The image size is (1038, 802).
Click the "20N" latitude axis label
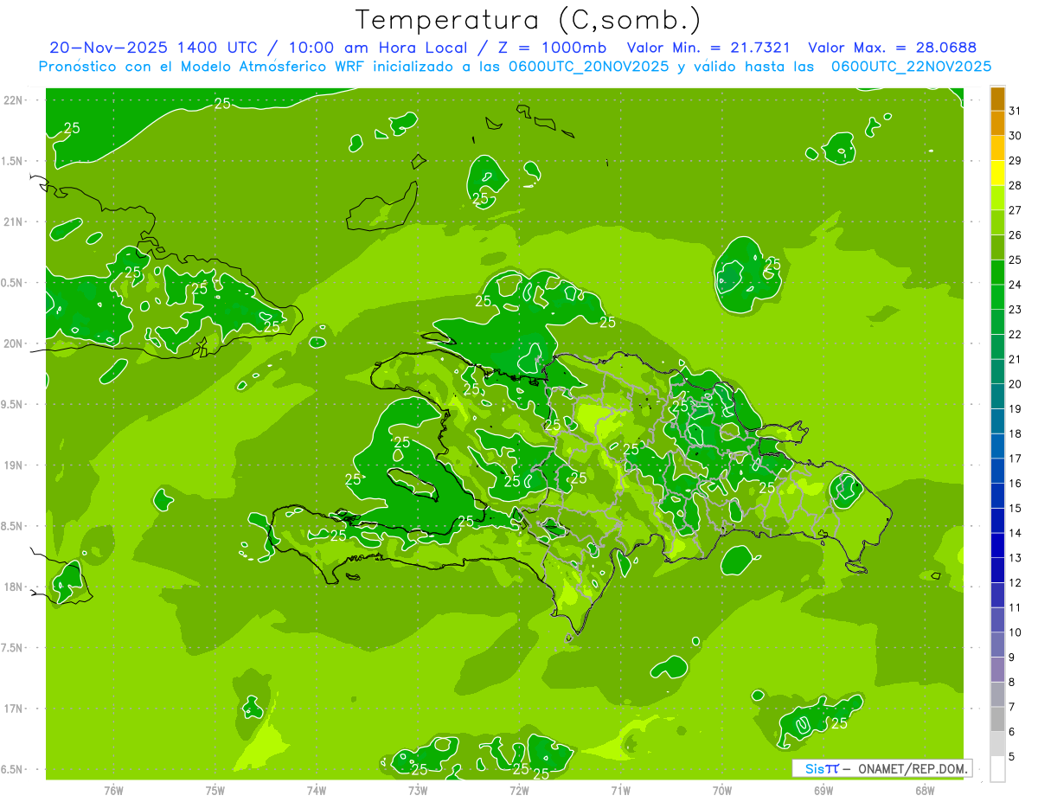(15, 343)
